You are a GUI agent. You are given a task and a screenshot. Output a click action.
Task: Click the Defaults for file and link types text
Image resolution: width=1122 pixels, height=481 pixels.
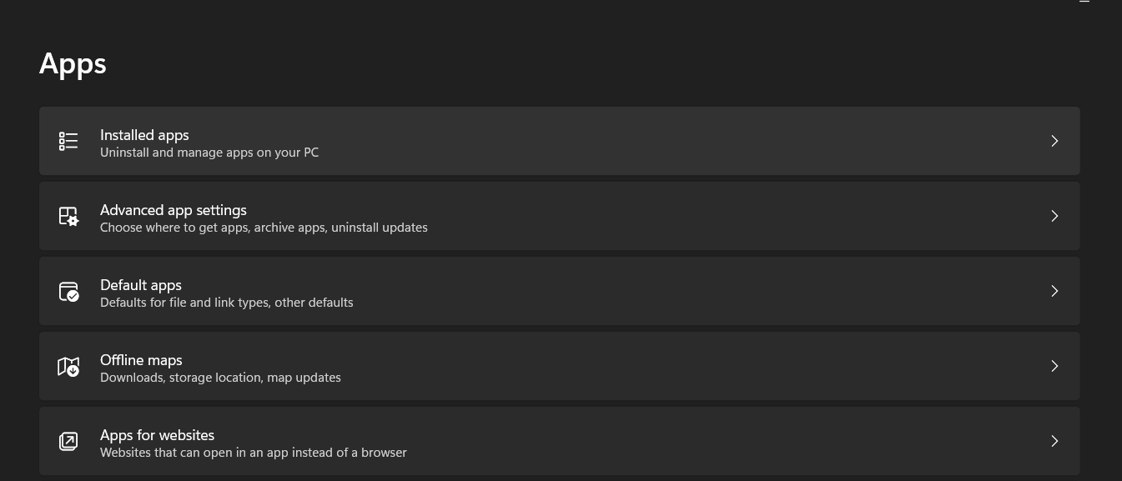coord(227,303)
